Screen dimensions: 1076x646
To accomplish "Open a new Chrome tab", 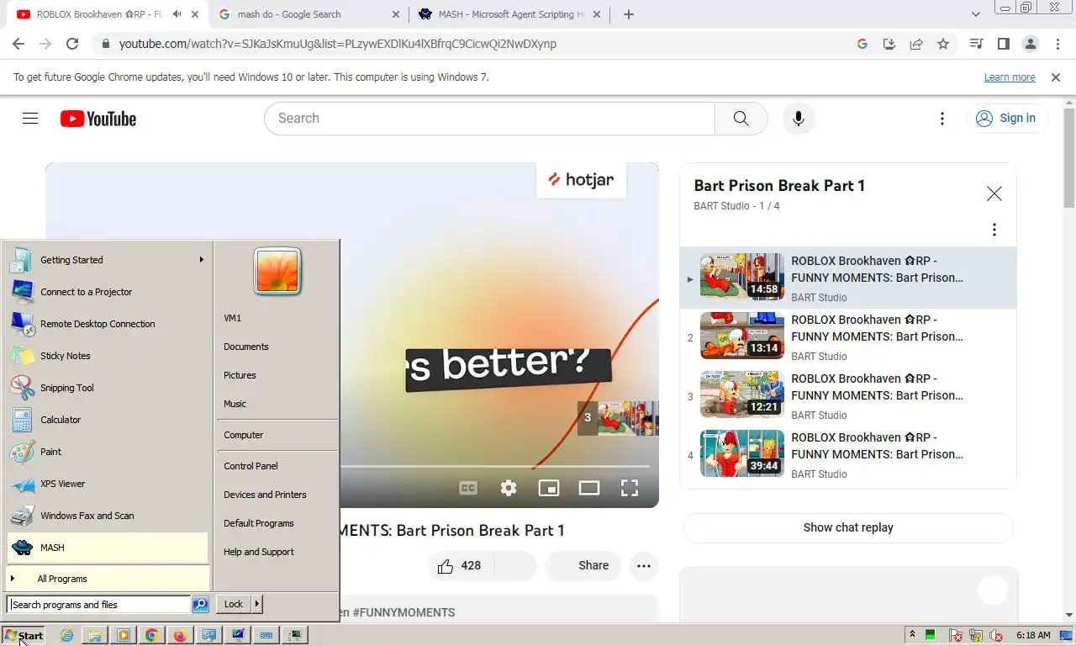I will click(629, 14).
